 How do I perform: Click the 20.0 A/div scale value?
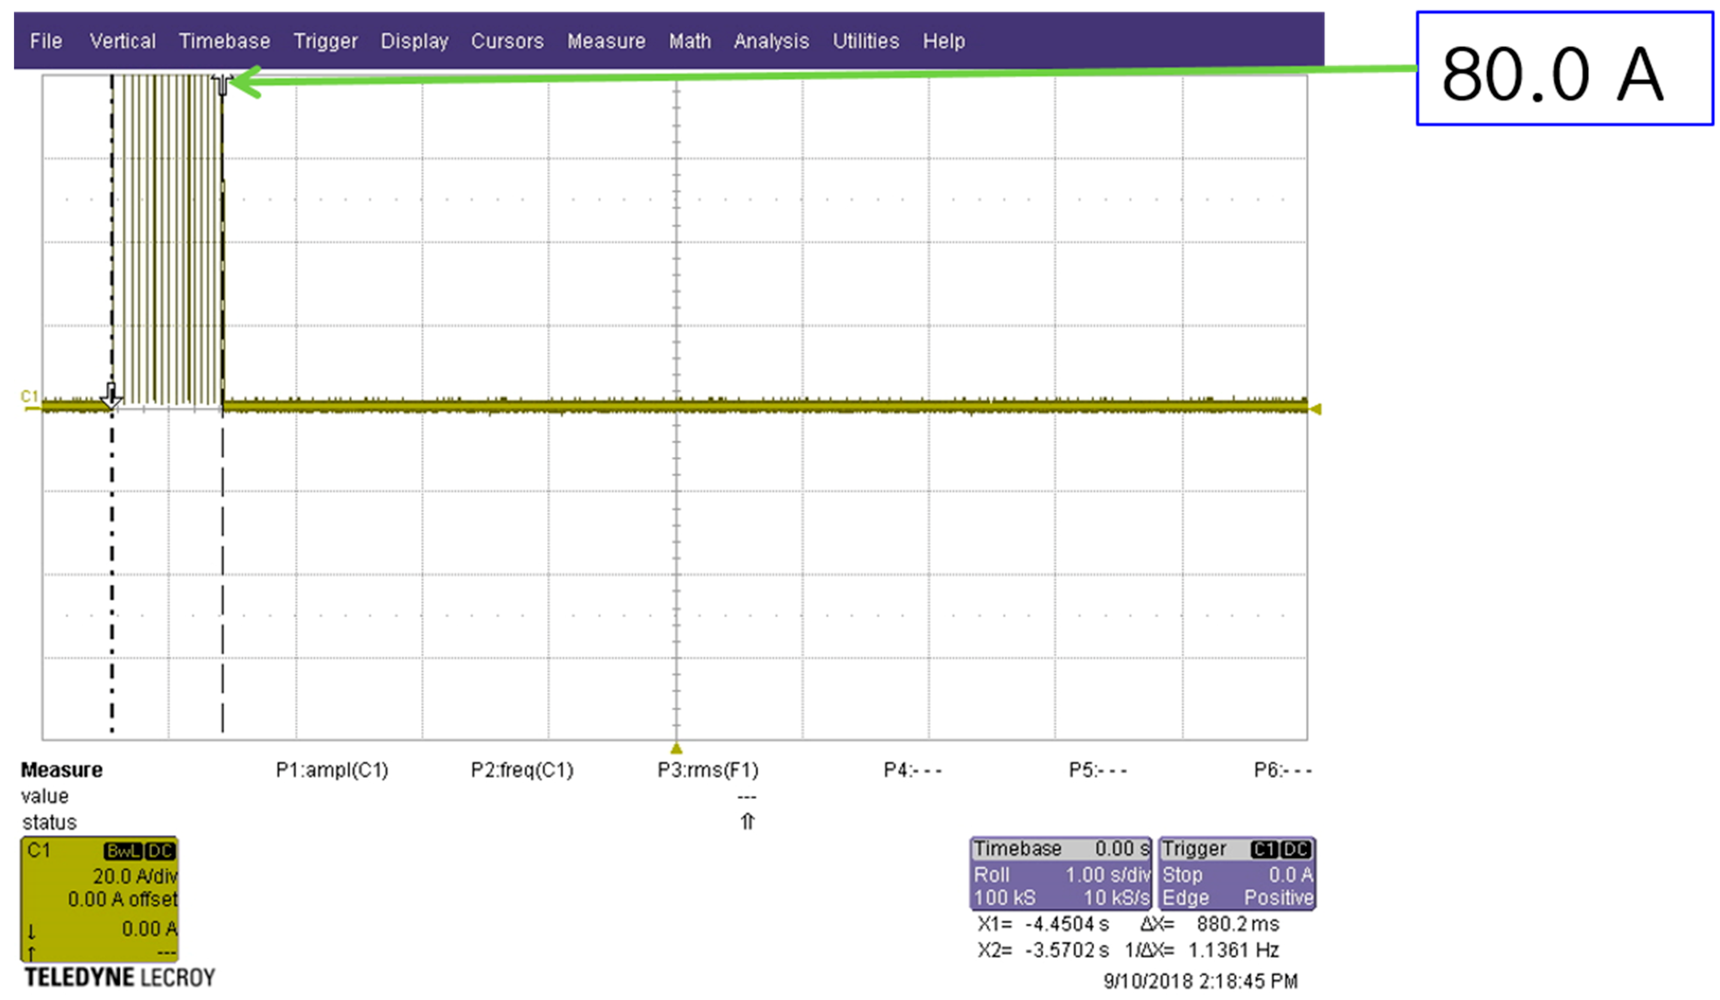coord(135,876)
